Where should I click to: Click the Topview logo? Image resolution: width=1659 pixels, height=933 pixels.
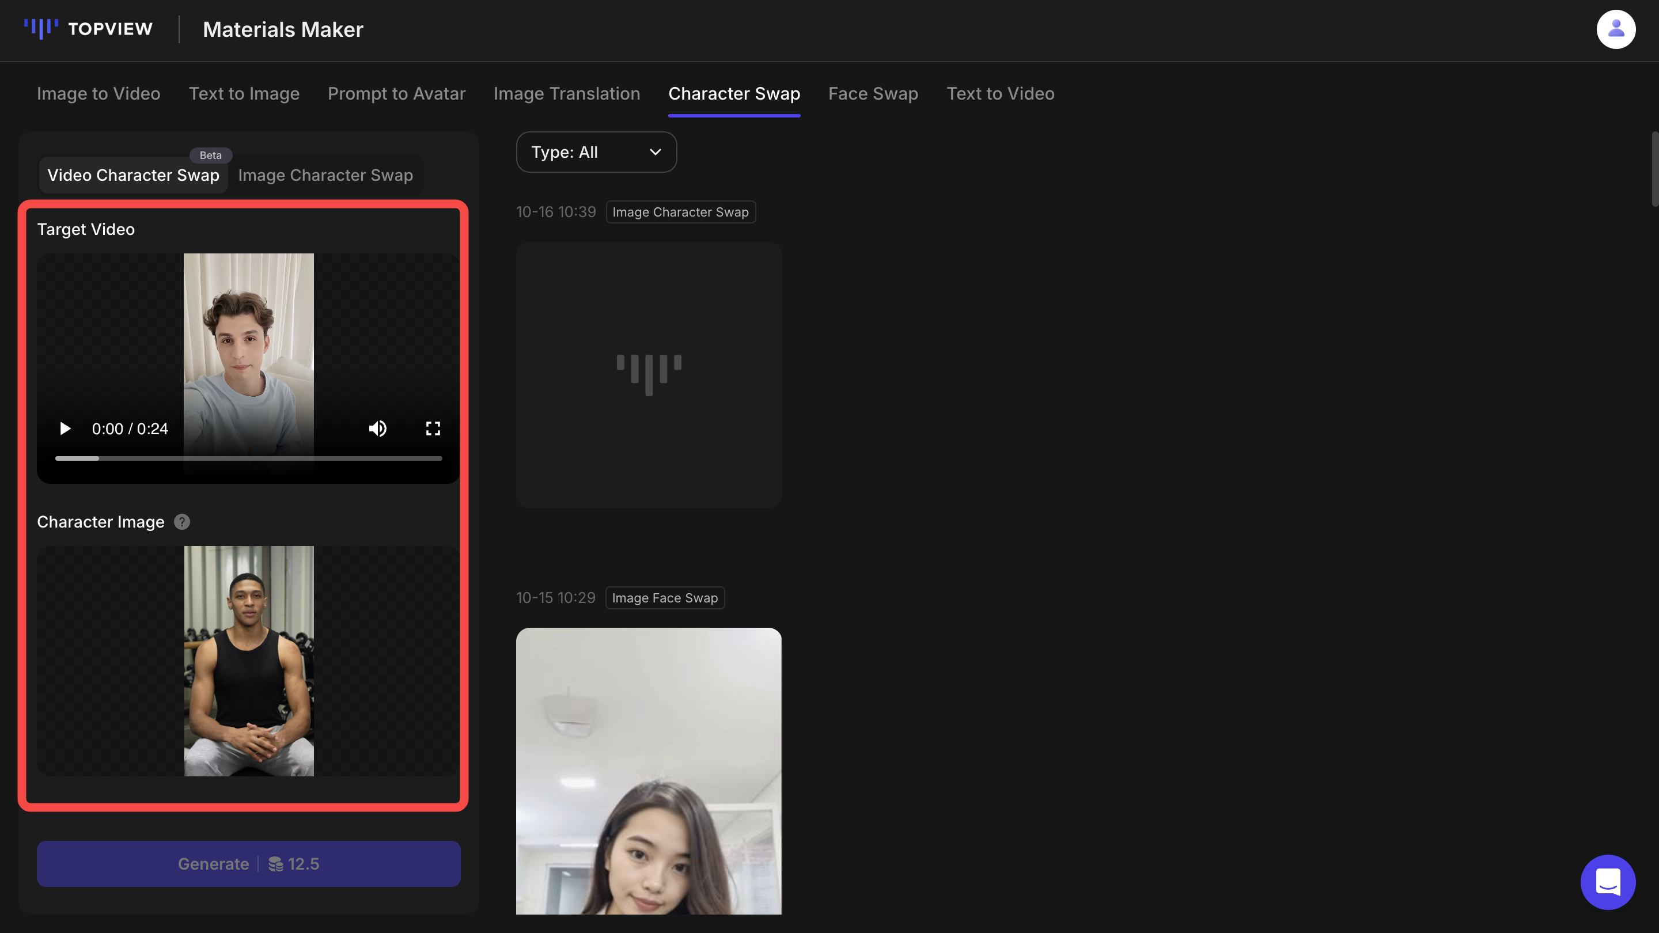[x=88, y=29]
